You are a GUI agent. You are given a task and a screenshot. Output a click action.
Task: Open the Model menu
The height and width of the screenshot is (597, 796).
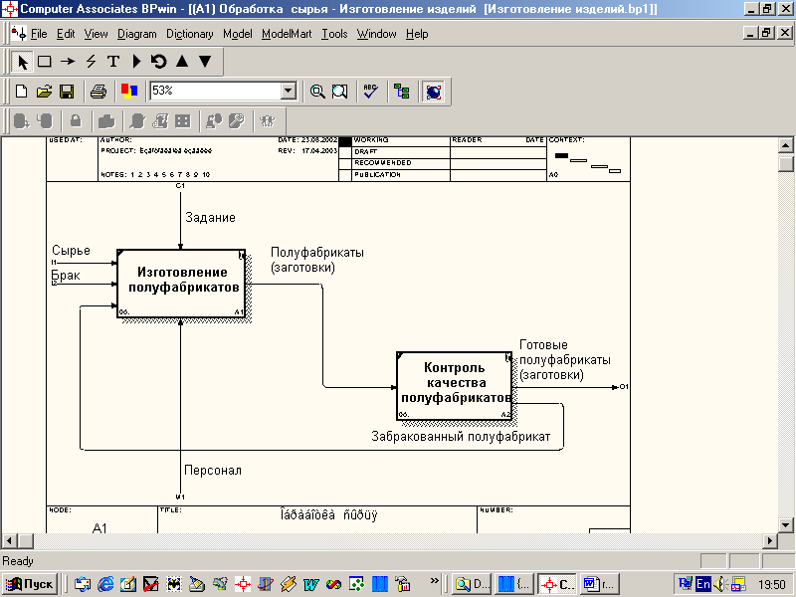(238, 34)
